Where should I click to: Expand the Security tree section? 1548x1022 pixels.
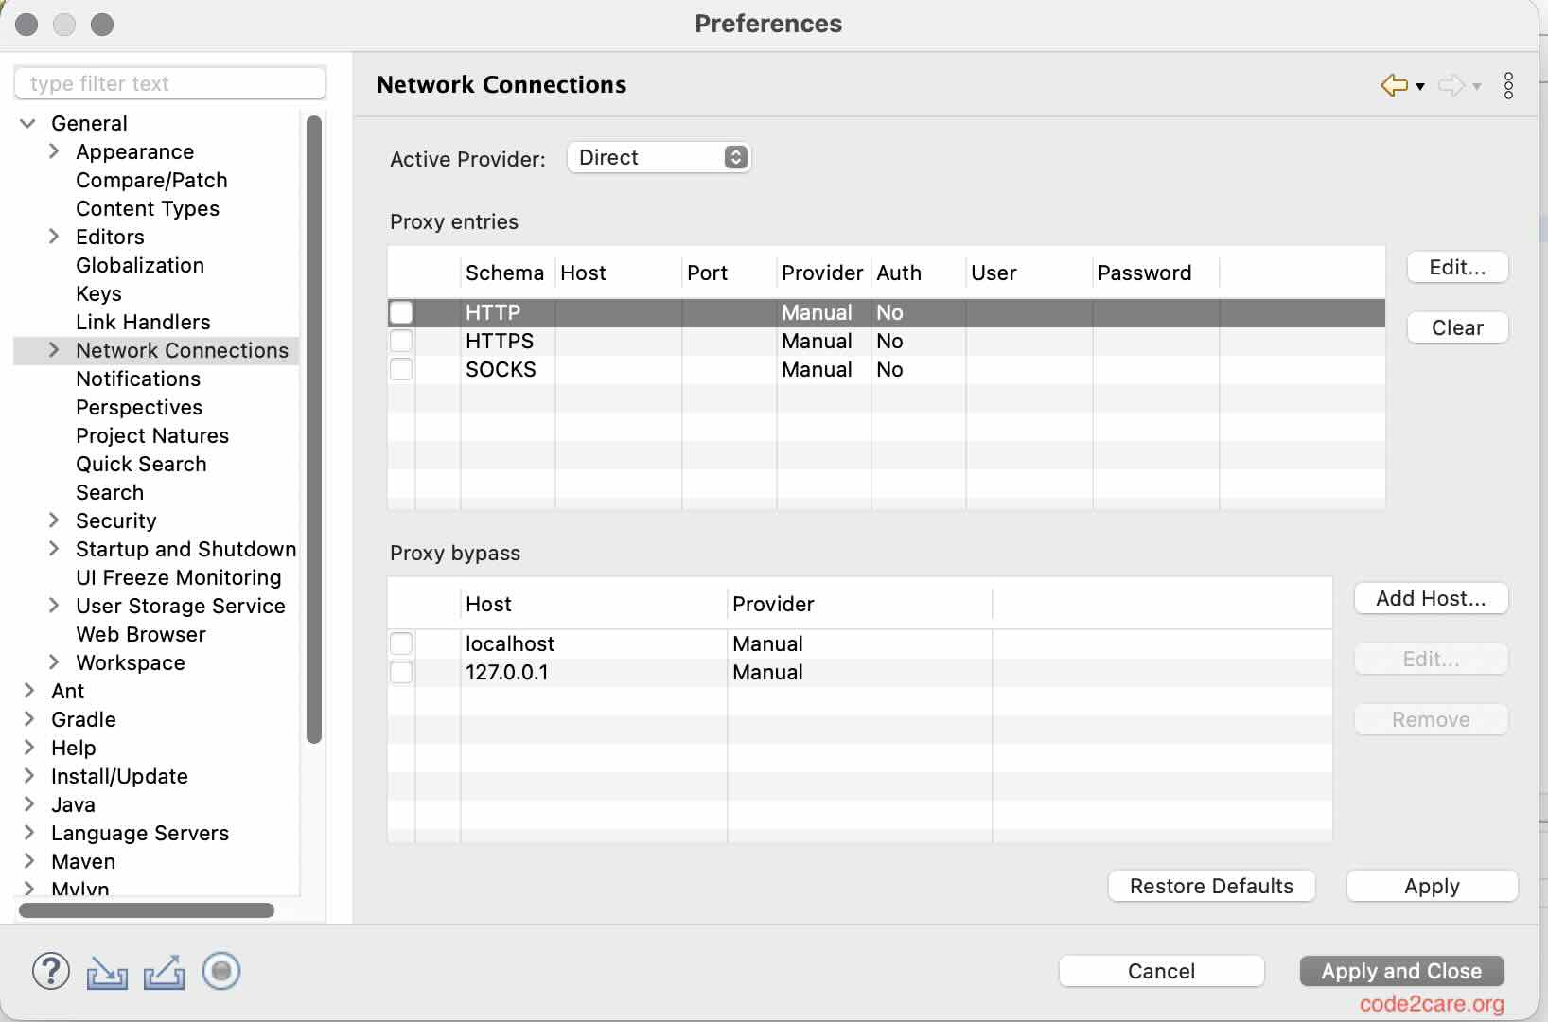(54, 520)
